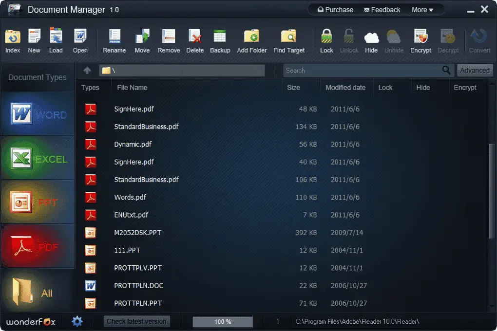Click the Advanced search button
Screen dimensions: 497x331
pyautogui.click(x=475, y=70)
